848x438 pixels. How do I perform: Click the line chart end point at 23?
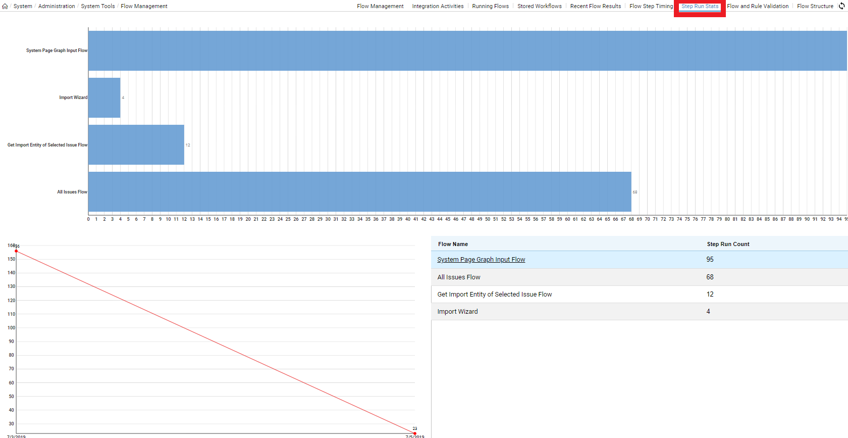click(414, 433)
